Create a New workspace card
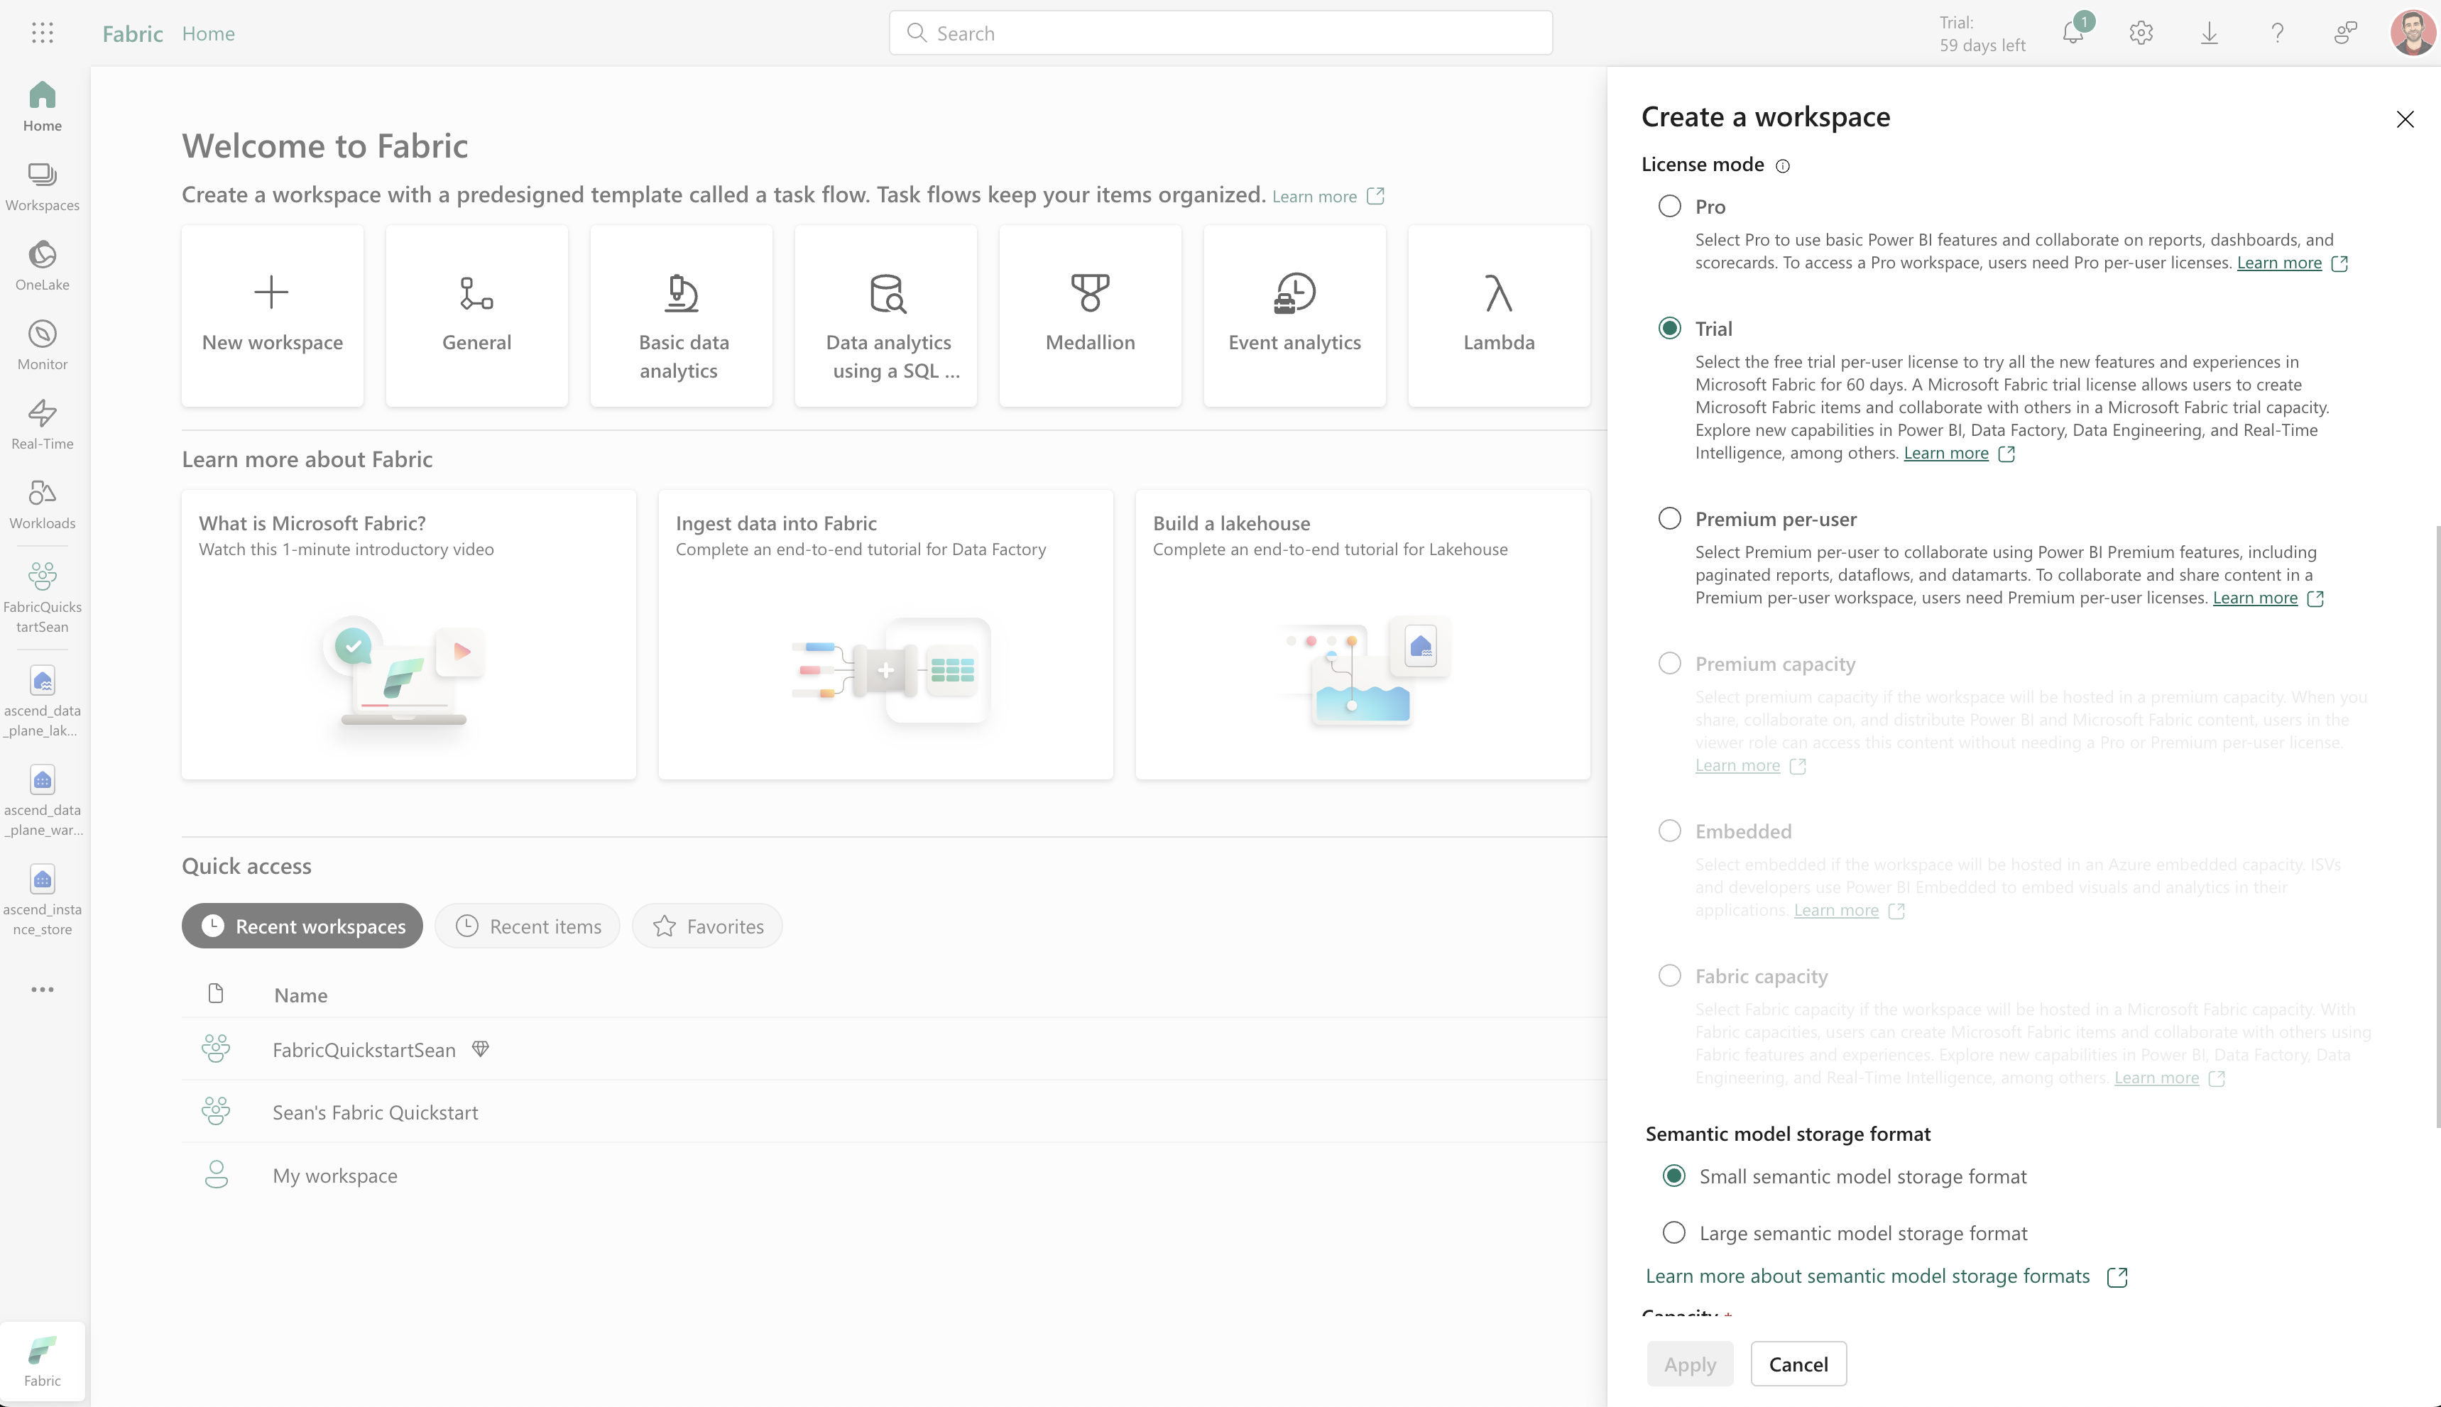Image resolution: width=2441 pixels, height=1407 pixels. coord(273,316)
